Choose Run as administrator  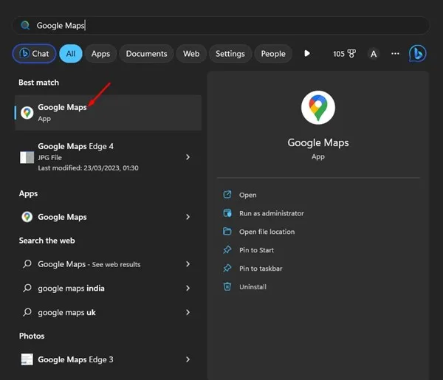coord(272,213)
